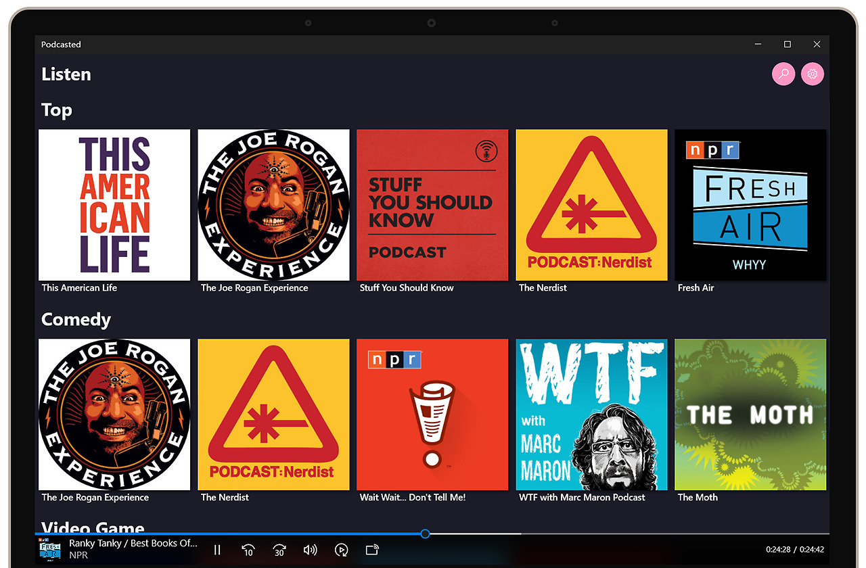Click 'The Joe Rogan Experience' title under Top
This screenshot has width=866, height=568.
(254, 287)
